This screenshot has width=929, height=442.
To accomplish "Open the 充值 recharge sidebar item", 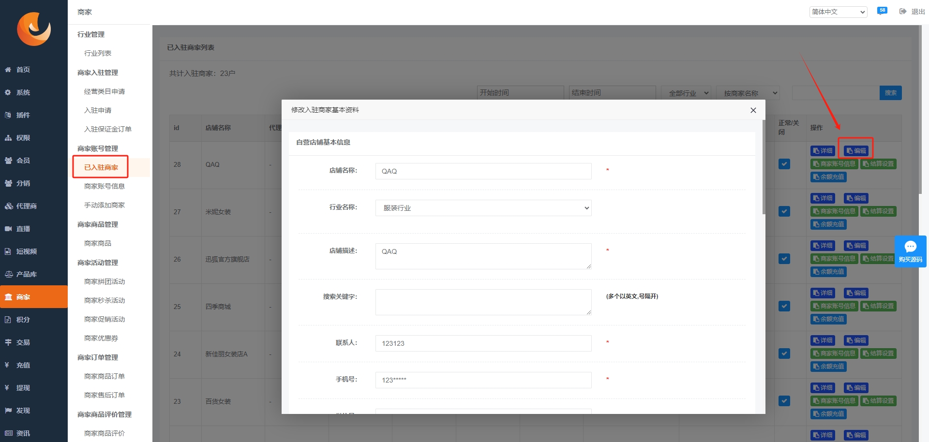I will (x=34, y=365).
